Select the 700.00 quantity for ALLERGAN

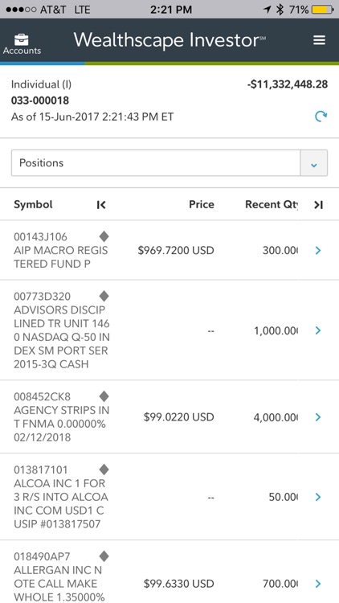pyautogui.click(x=280, y=584)
